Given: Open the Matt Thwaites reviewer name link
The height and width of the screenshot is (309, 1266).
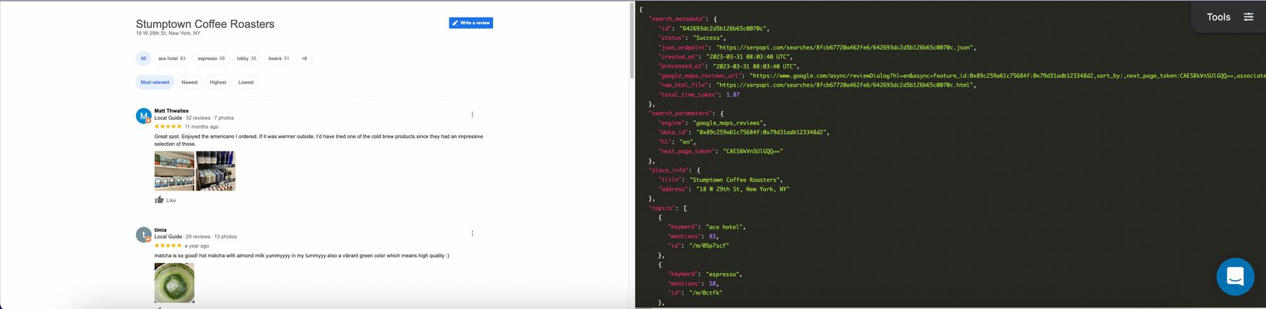Looking at the screenshot, I should click(172, 111).
